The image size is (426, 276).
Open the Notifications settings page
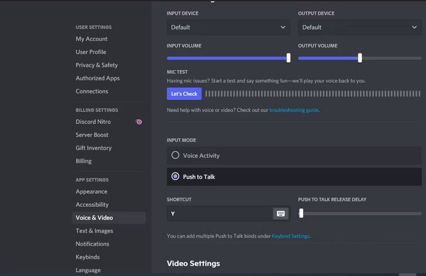pos(92,244)
